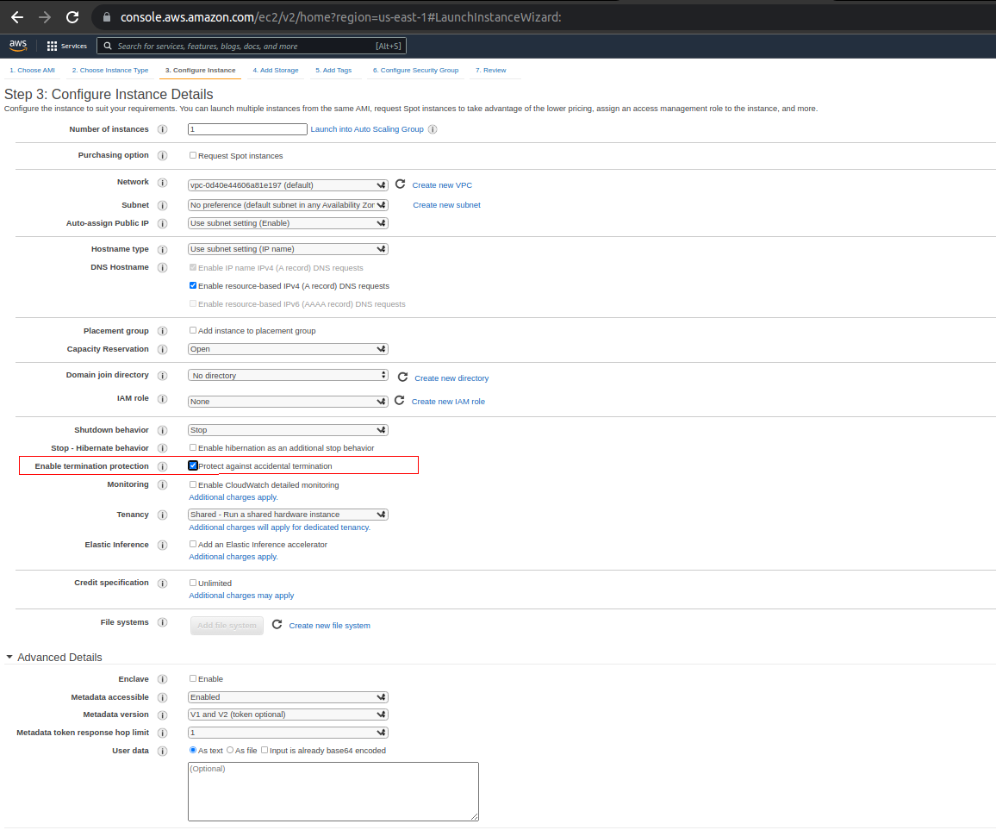
Task: Click the info icon next to Subnet
Action: (163, 205)
